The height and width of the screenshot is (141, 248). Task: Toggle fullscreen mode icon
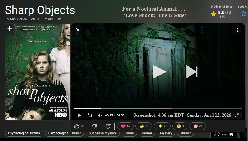pyautogui.click(x=237, y=115)
